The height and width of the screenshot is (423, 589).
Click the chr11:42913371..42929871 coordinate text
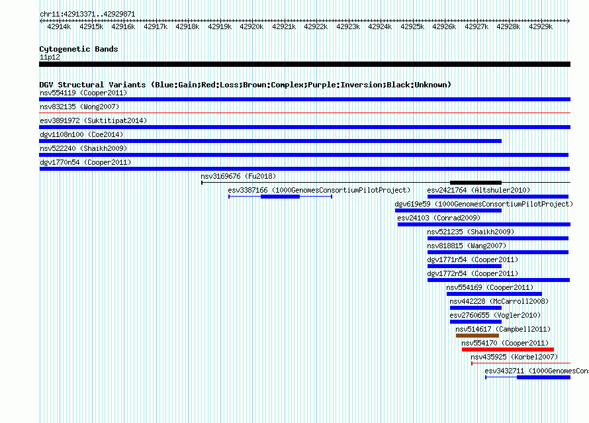click(87, 14)
